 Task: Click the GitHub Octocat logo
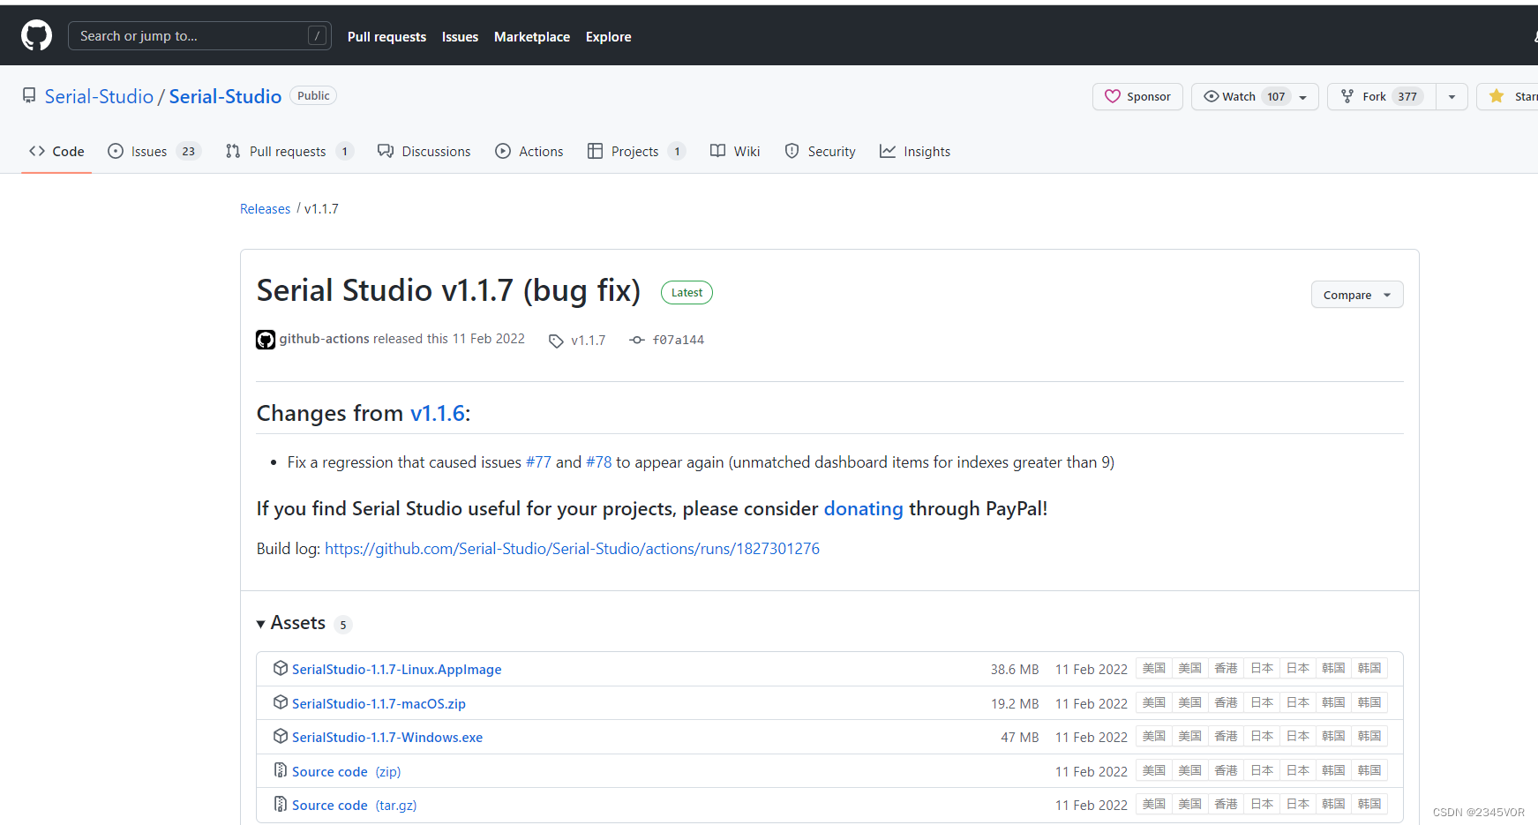click(x=36, y=36)
